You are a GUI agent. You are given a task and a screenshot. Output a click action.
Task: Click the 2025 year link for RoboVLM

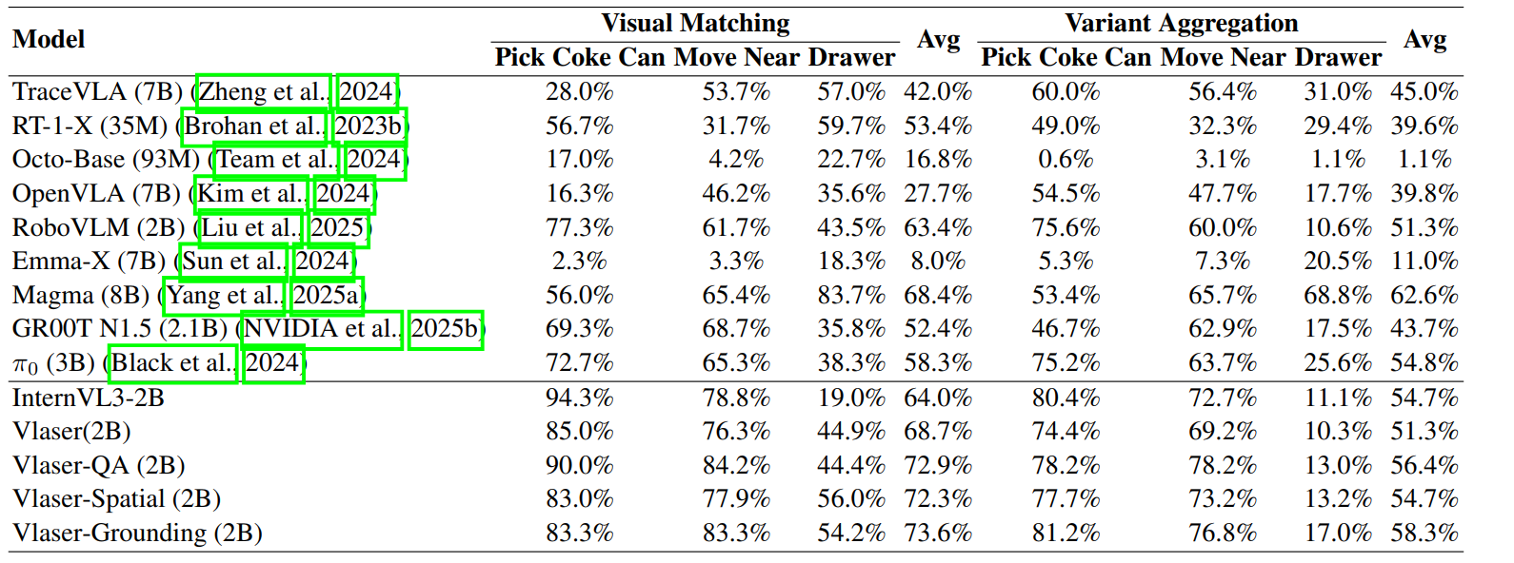tap(338, 228)
